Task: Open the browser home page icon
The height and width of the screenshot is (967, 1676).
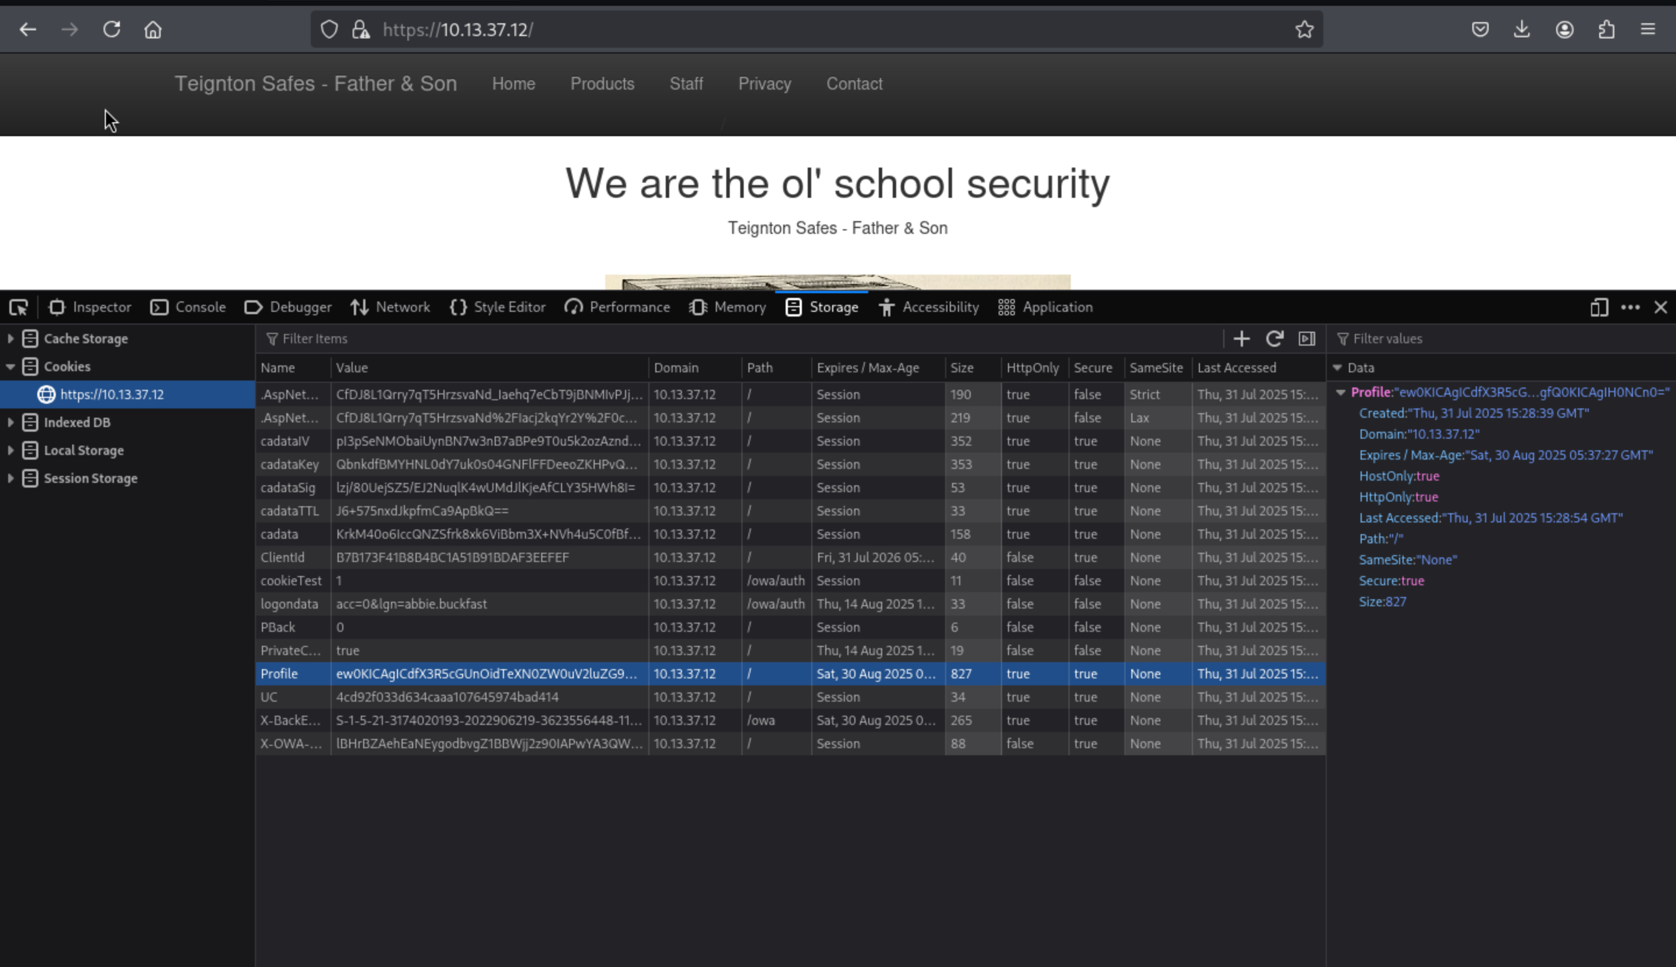Action: point(153,29)
